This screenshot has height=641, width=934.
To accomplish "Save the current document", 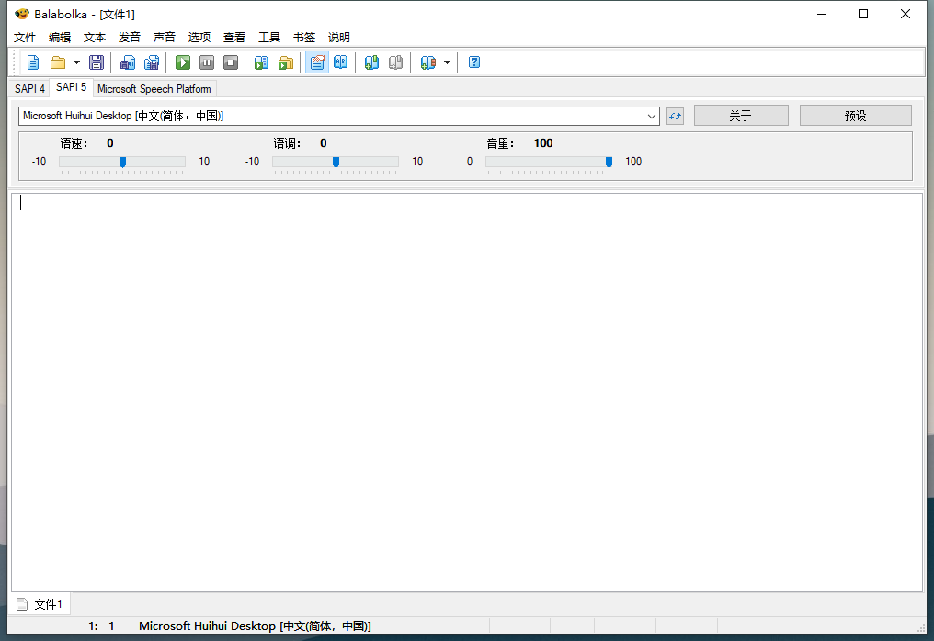I will point(97,62).
